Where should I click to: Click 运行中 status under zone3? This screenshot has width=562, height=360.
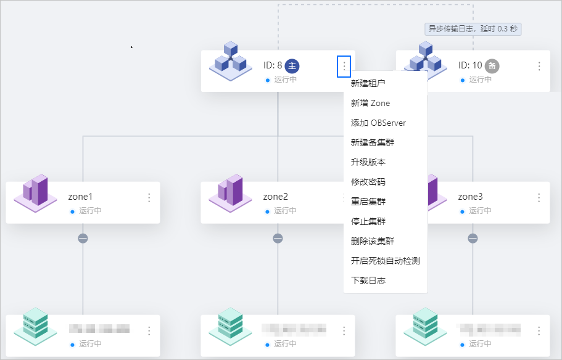[481, 211]
